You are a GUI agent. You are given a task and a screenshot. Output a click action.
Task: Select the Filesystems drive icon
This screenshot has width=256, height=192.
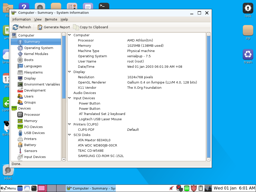[20, 72]
